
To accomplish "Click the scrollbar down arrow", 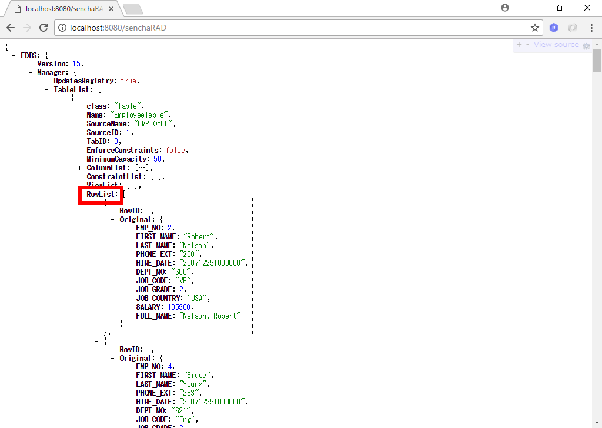I will pos(597,424).
